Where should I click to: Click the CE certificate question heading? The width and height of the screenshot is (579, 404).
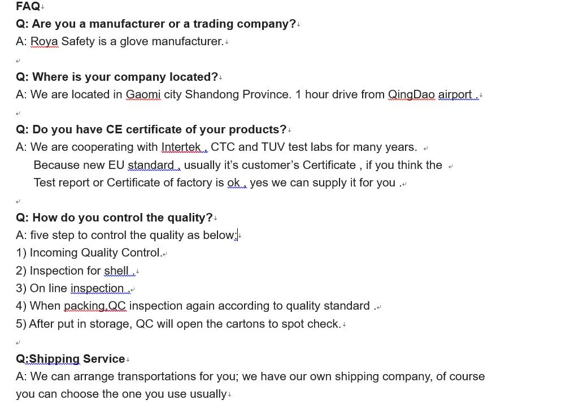[x=151, y=129]
